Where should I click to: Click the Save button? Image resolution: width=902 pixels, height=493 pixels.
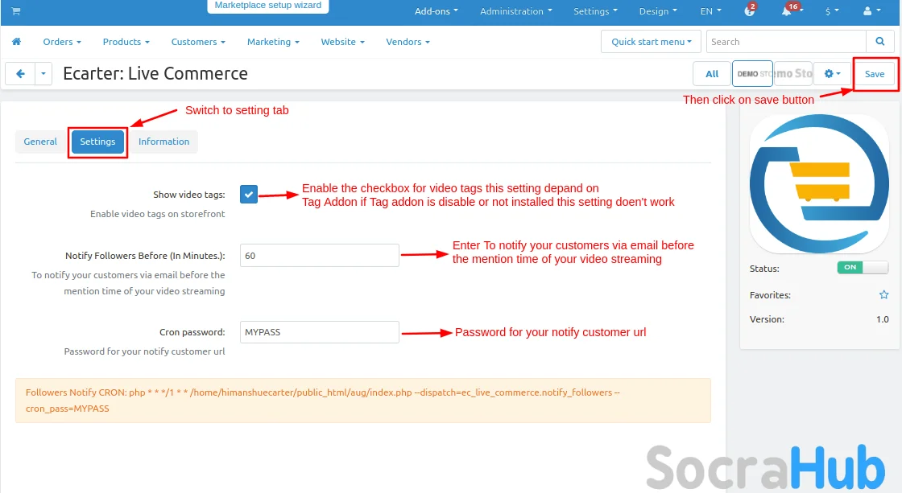(x=875, y=73)
